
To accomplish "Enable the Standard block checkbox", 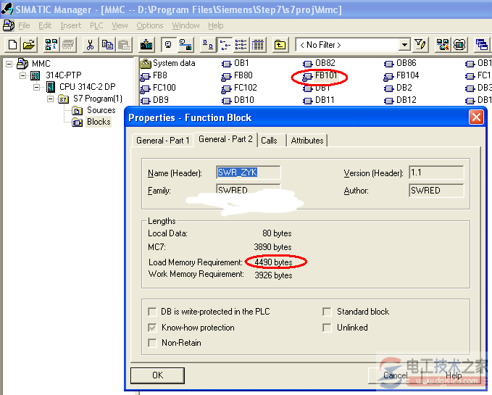I will [327, 312].
